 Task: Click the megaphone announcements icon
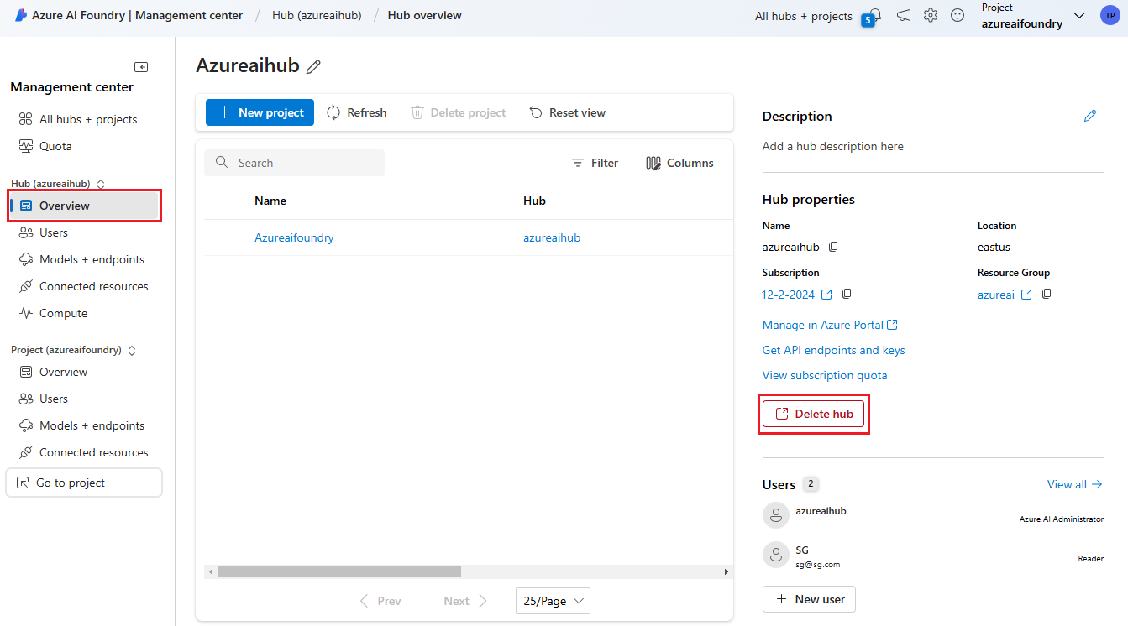tap(904, 15)
